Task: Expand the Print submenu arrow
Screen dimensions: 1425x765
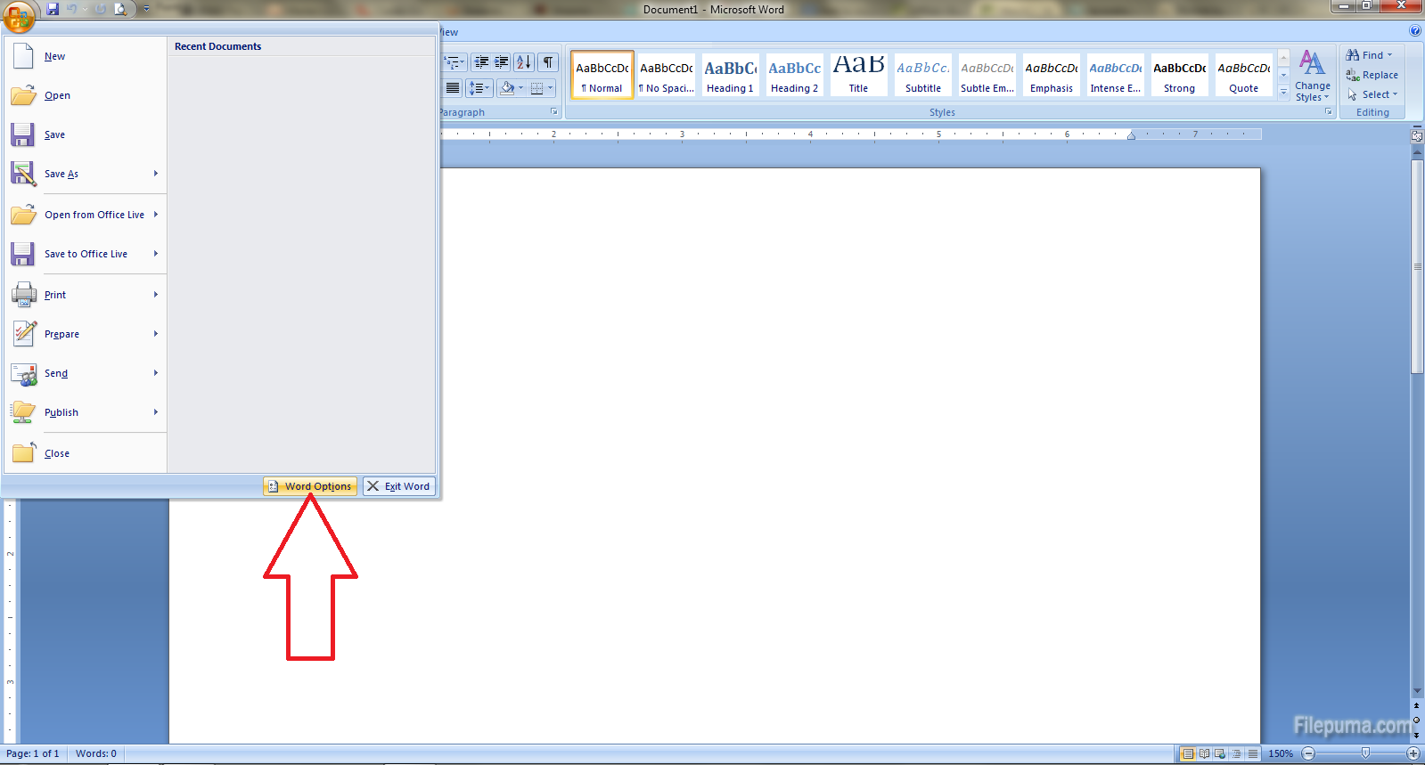Action: [156, 295]
